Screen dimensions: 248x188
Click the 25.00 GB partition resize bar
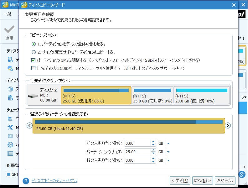point(129,126)
